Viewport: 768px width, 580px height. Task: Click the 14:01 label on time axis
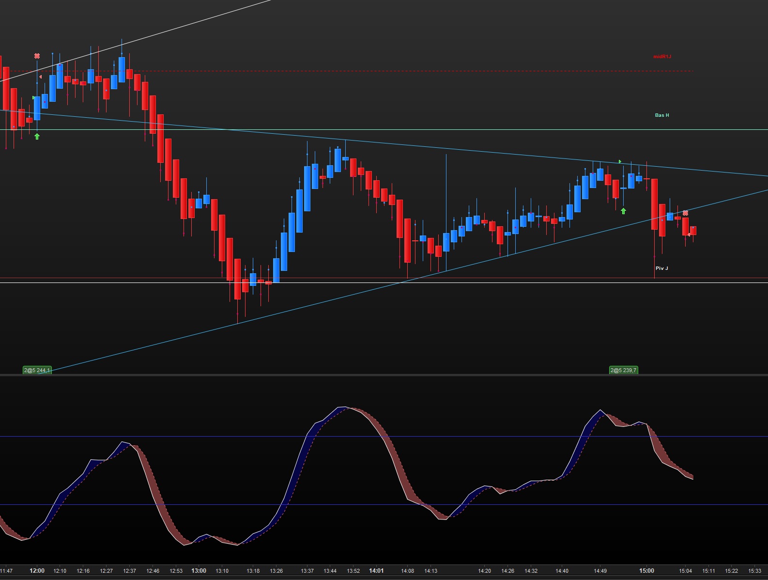[376, 571]
